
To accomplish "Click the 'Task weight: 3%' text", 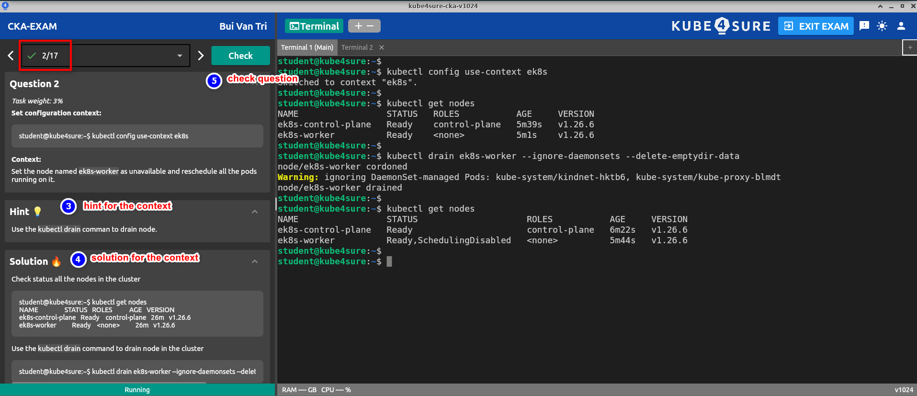I will [x=37, y=101].
